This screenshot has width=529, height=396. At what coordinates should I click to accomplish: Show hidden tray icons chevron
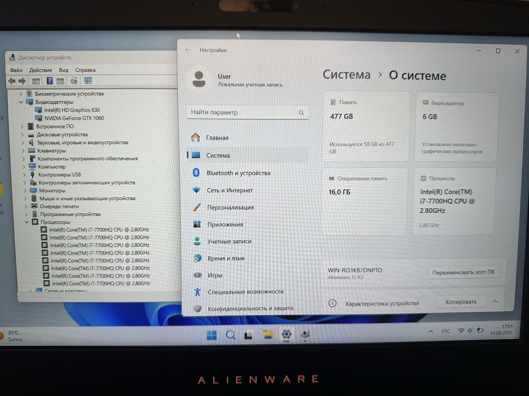(x=431, y=332)
